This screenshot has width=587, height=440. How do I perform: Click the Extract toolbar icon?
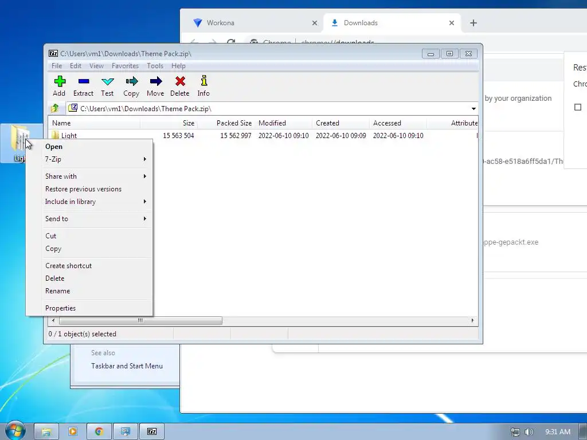click(83, 86)
